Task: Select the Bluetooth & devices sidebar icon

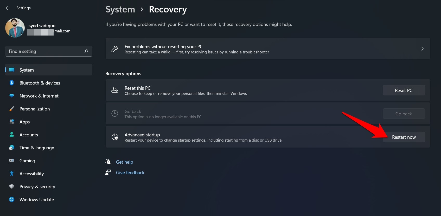Action: 12,83
